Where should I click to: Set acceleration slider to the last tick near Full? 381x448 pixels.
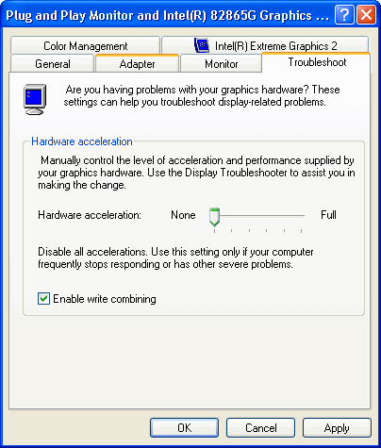click(x=301, y=231)
